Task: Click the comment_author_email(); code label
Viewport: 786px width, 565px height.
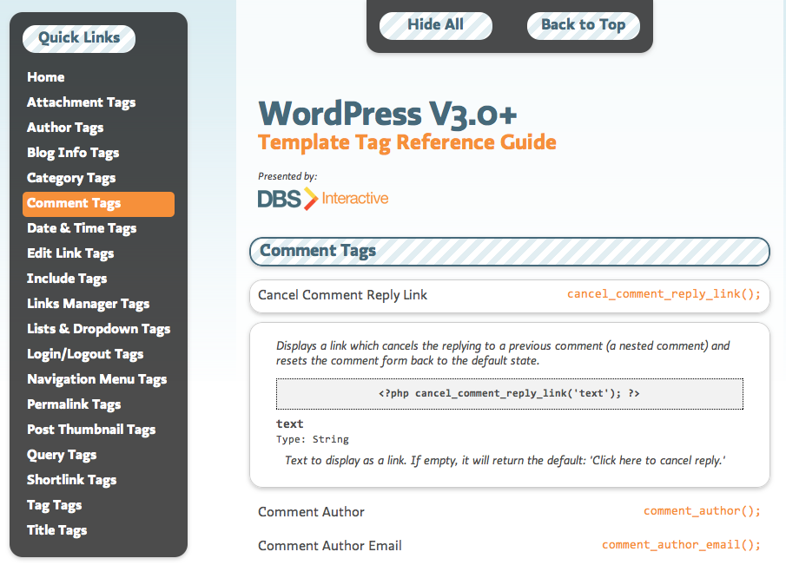Action: (681, 544)
